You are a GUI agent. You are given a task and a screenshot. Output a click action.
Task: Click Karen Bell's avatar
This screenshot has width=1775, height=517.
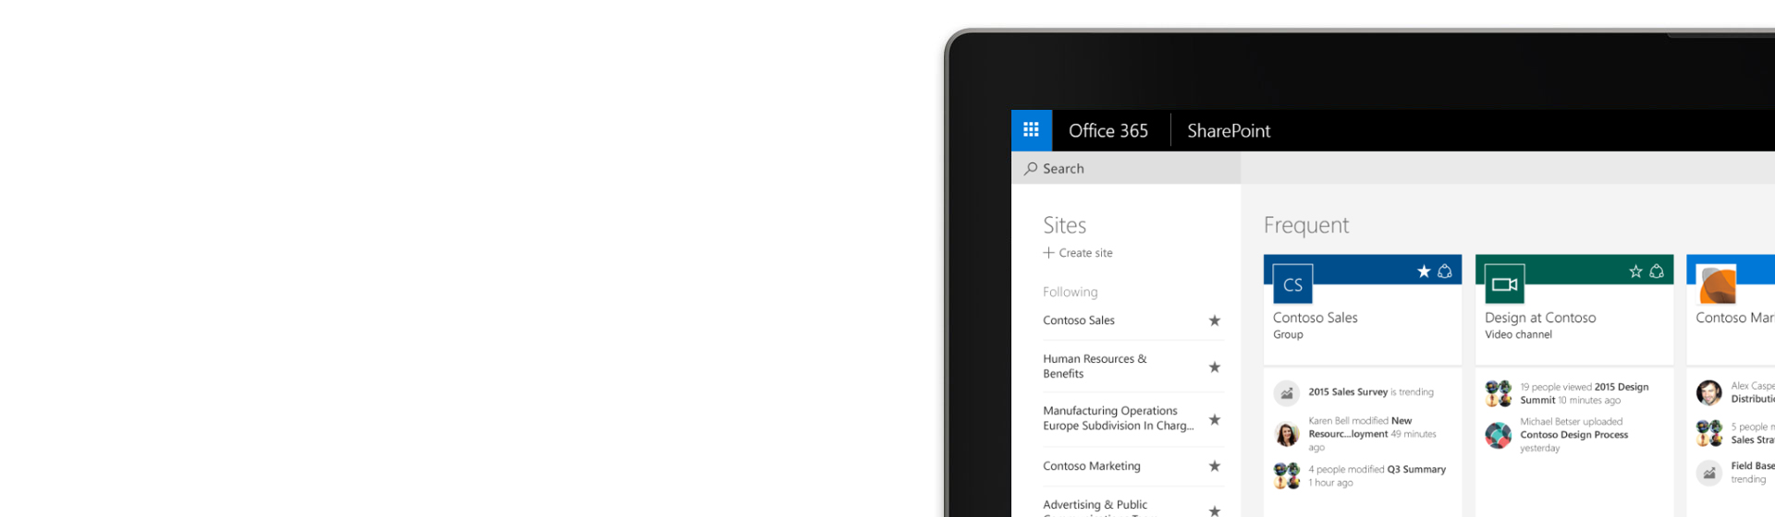(1287, 434)
